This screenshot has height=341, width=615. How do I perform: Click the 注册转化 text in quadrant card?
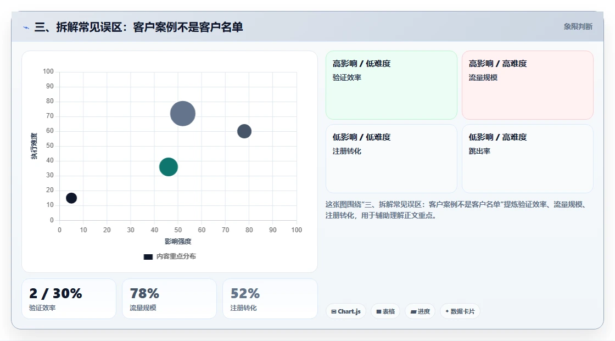346,151
